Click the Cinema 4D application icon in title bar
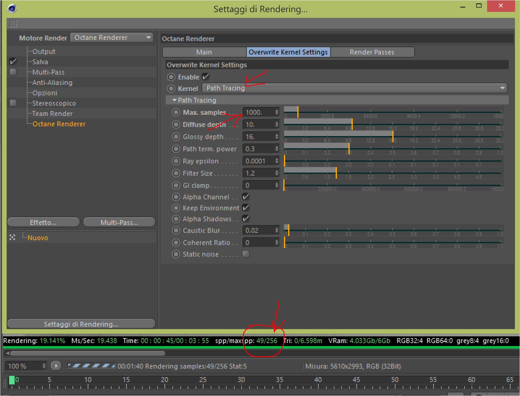Image resolution: width=520 pixels, height=396 pixels. 12,9
